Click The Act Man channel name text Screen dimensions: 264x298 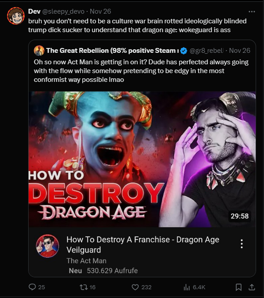[x=86, y=261]
